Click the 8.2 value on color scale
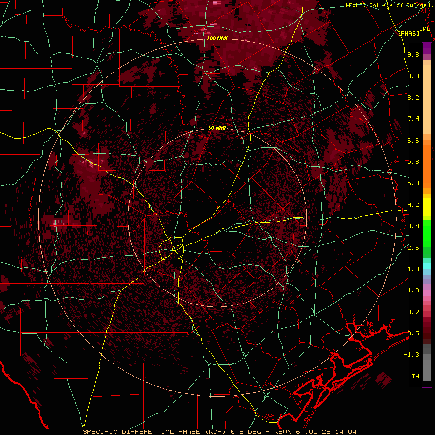Image resolution: width=435 pixels, height=435 pixels. (x=413, y=97)
